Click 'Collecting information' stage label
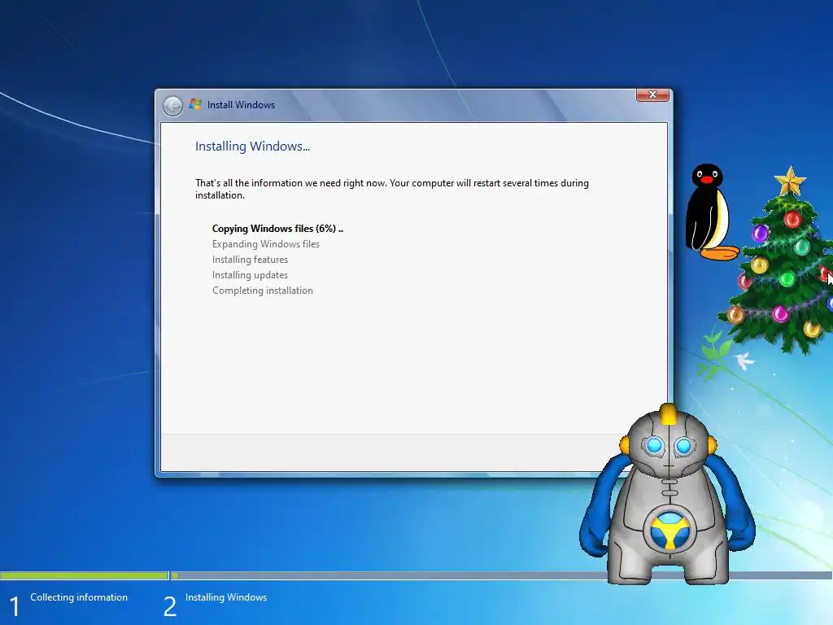This screenshot has width=833, height=625. [x=79, y=597]
